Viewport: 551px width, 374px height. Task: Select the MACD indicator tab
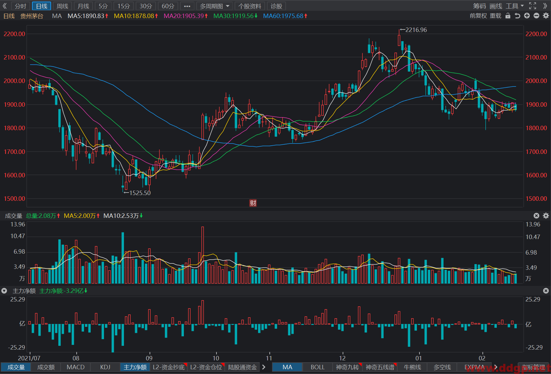[76, 367]
